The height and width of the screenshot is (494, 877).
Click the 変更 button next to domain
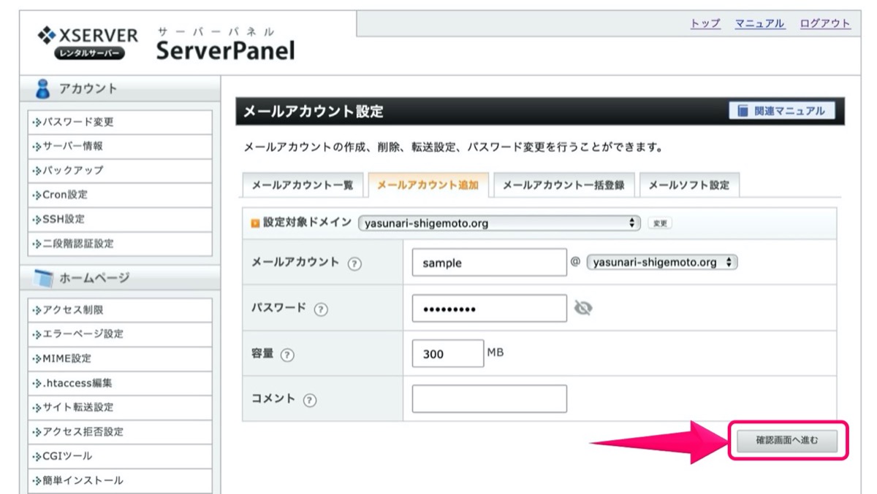(x=660, y=223)
